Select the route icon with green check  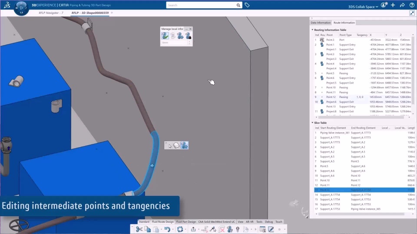pyautogui.click(x=165, y=36)
